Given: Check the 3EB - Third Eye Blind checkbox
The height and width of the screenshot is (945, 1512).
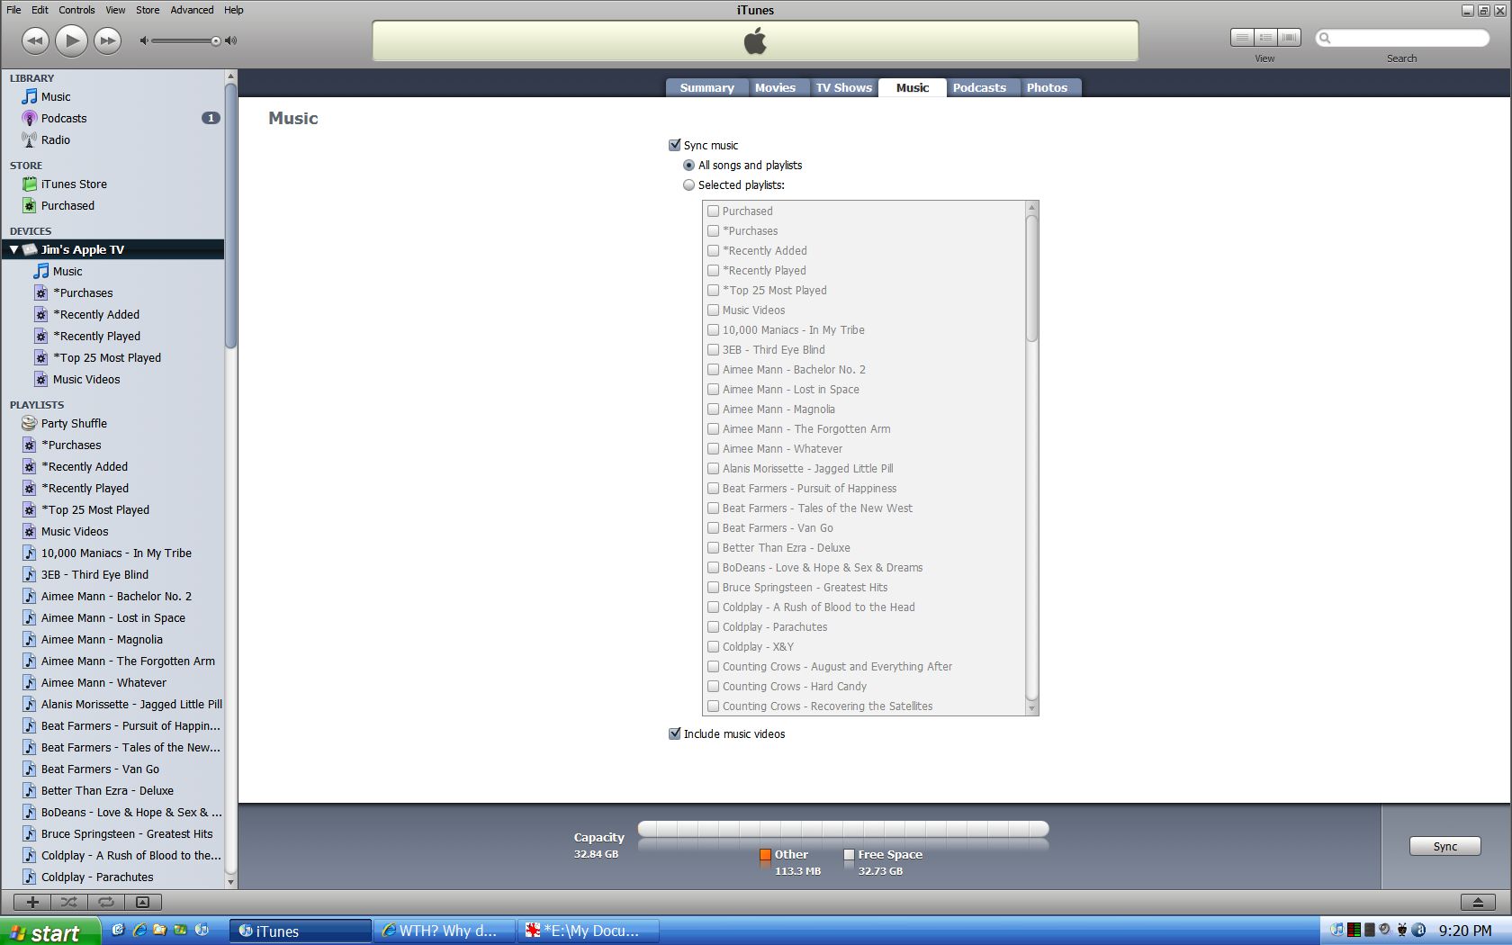Looking at the screenshot, I should (714, 349).
